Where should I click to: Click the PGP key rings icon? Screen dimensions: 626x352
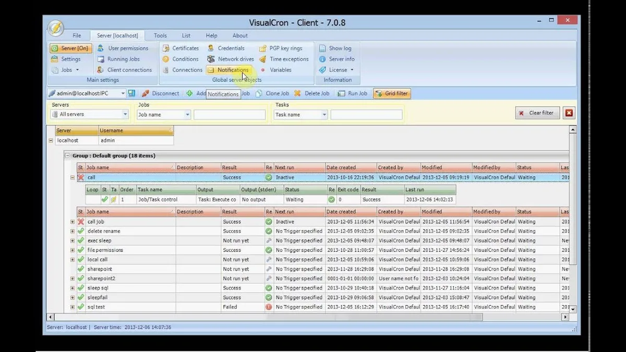coord(263,48)
